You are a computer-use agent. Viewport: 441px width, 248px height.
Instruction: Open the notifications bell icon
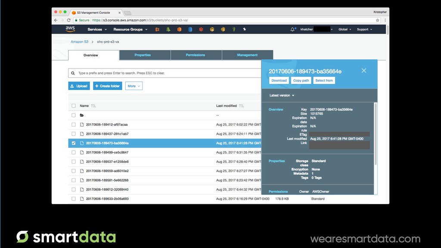[x=292, y=29]
